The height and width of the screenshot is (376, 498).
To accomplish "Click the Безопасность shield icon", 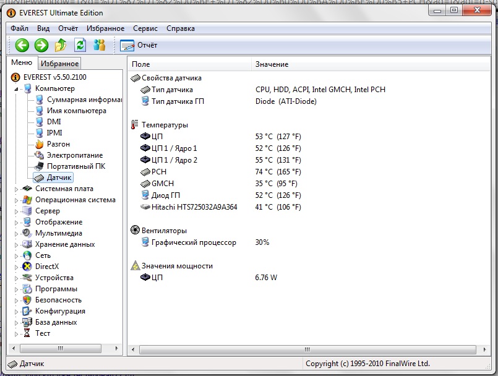I will (x=27, y=300).
